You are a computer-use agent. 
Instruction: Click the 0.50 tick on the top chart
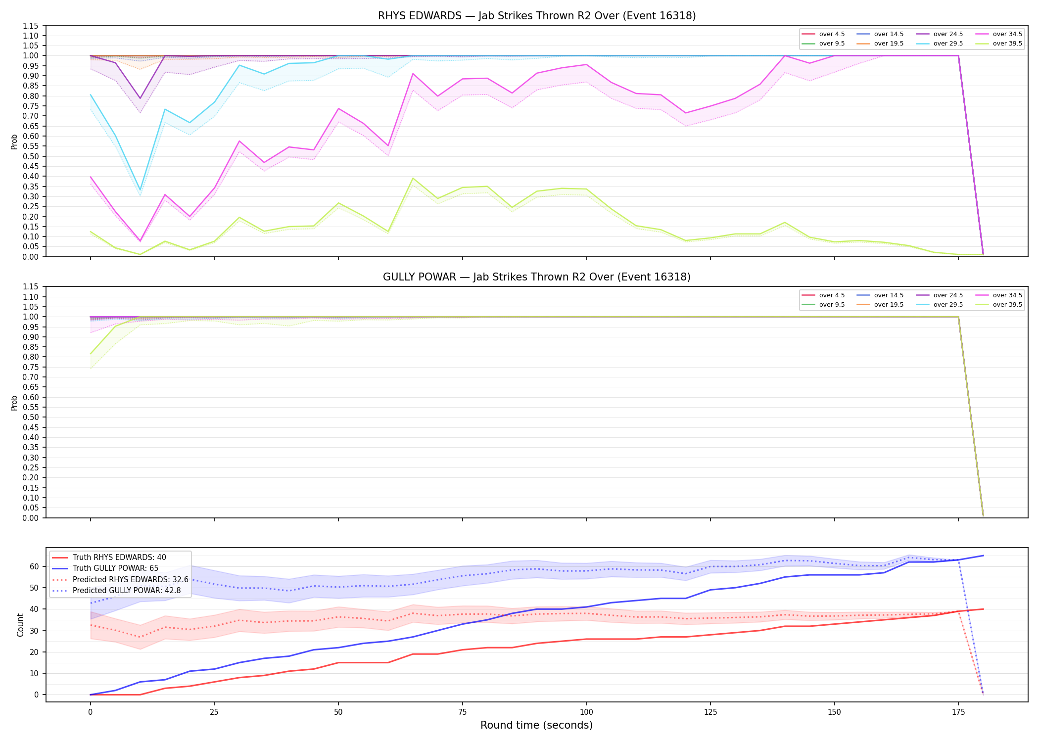(x=31, y=156)
